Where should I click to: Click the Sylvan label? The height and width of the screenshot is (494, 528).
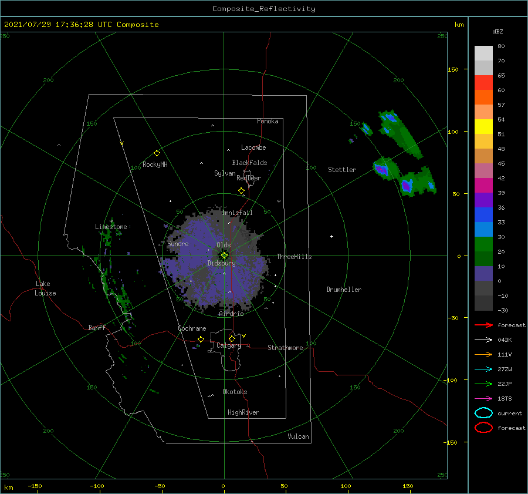coord(225,173)
